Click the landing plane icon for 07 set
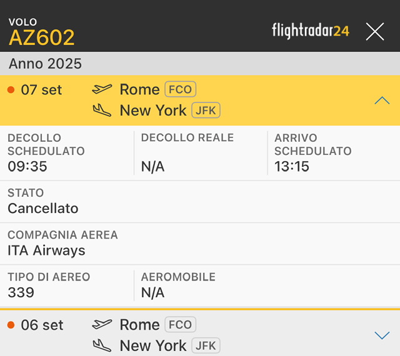The width and height of the screenshot is (400, 356). pyautogui.click(x=102, y=111)
